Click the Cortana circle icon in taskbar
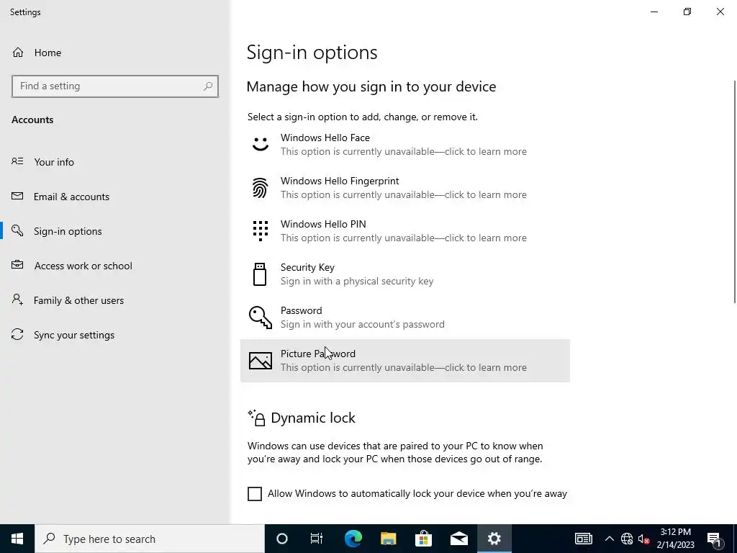The image size is (737, 553). pyautogui.click(x=282, y=539)
